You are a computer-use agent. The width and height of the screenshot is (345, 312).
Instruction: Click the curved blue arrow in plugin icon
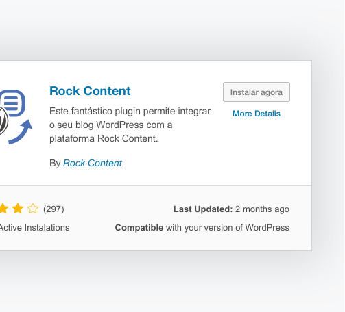(x=21, y=132)
